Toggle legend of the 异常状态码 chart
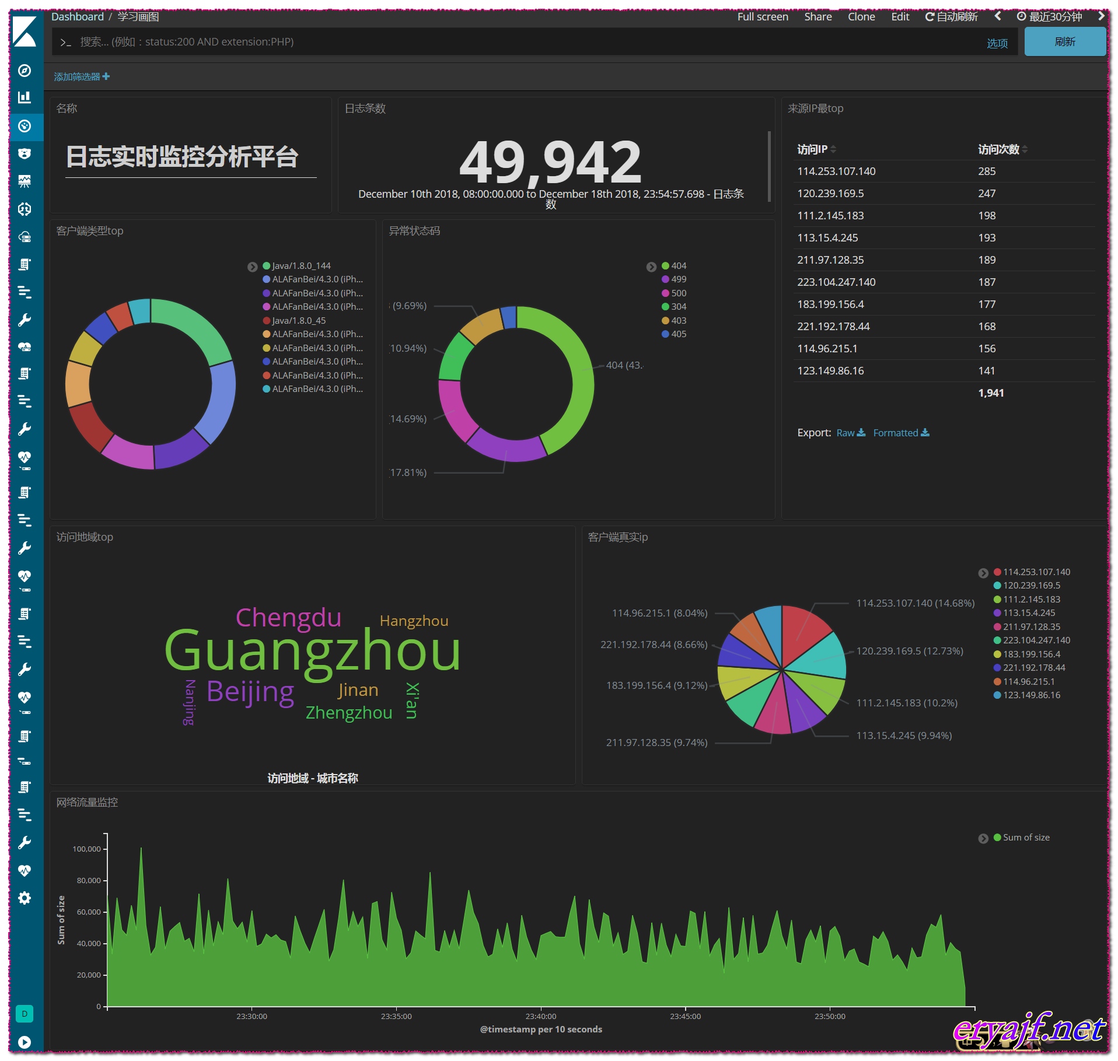This screenshot has height=1061, width=1118. [651, 267]
